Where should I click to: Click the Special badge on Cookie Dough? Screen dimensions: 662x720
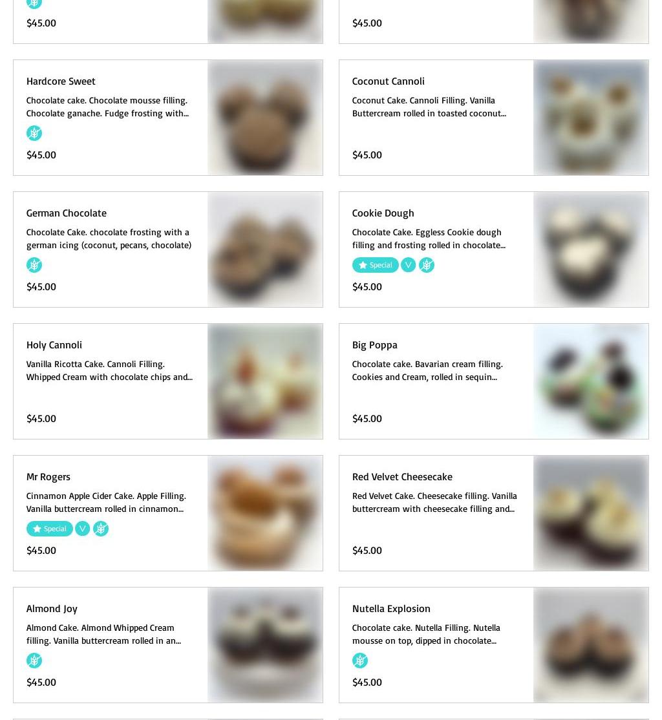click(376, 265)
